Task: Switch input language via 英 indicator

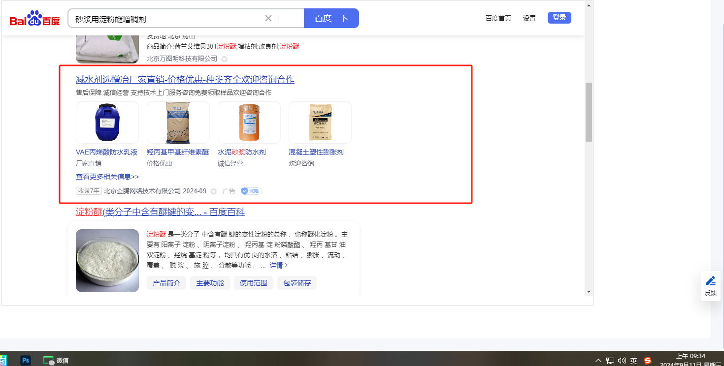Action: tap(633, 361)
